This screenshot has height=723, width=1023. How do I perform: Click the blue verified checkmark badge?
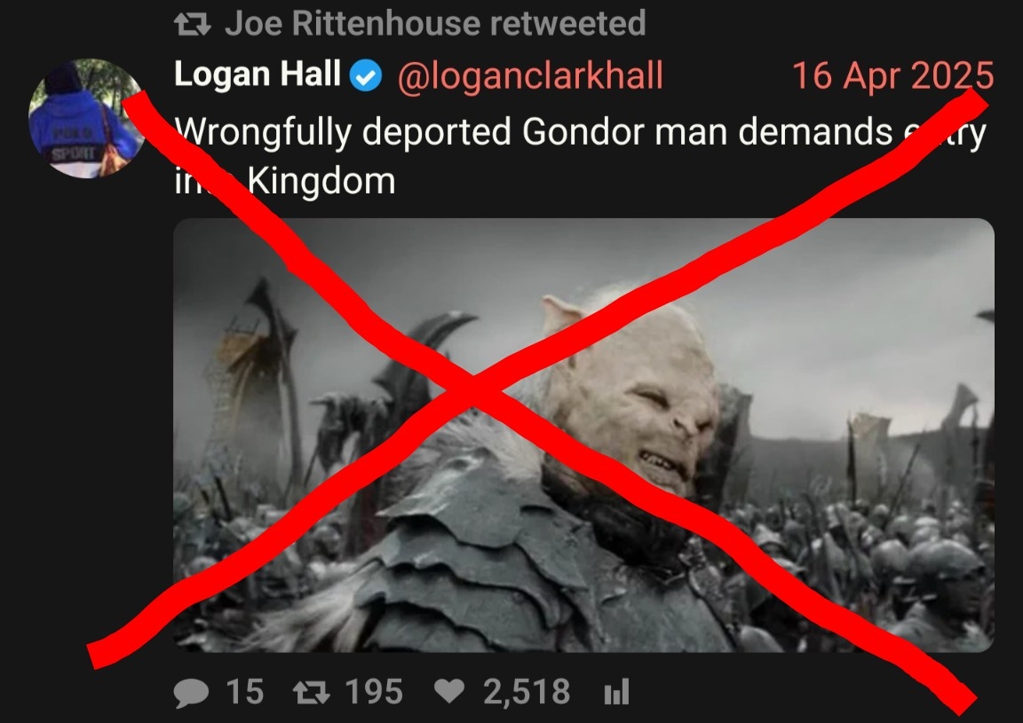(366, 77)
